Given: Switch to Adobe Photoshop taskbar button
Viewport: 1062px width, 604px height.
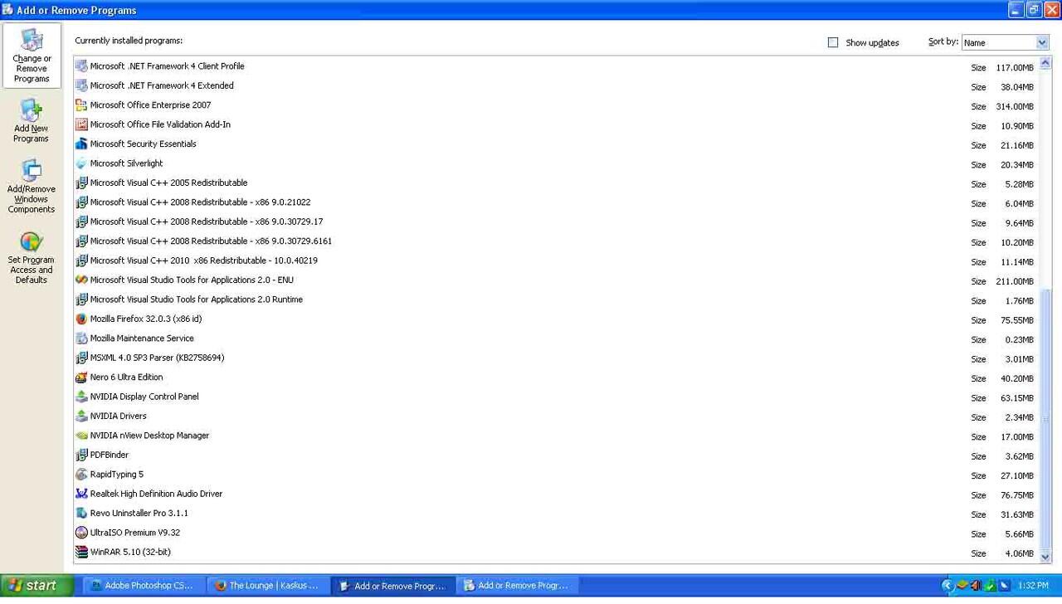Looking at the screenshot, I should 143,586.
